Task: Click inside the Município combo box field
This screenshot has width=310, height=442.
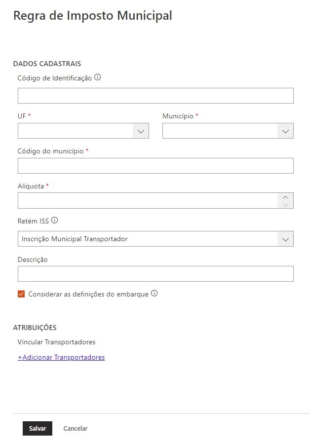Action: pos(220,131)
